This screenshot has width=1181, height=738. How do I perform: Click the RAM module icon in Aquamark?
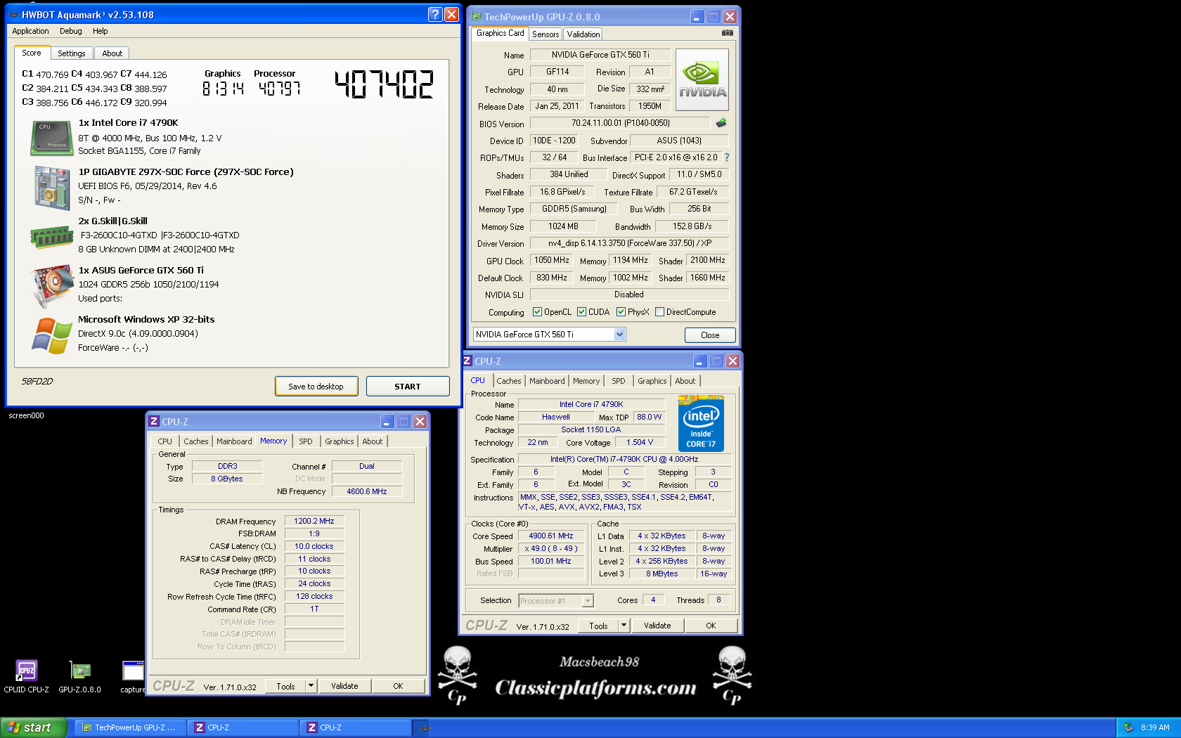[52, 237]
